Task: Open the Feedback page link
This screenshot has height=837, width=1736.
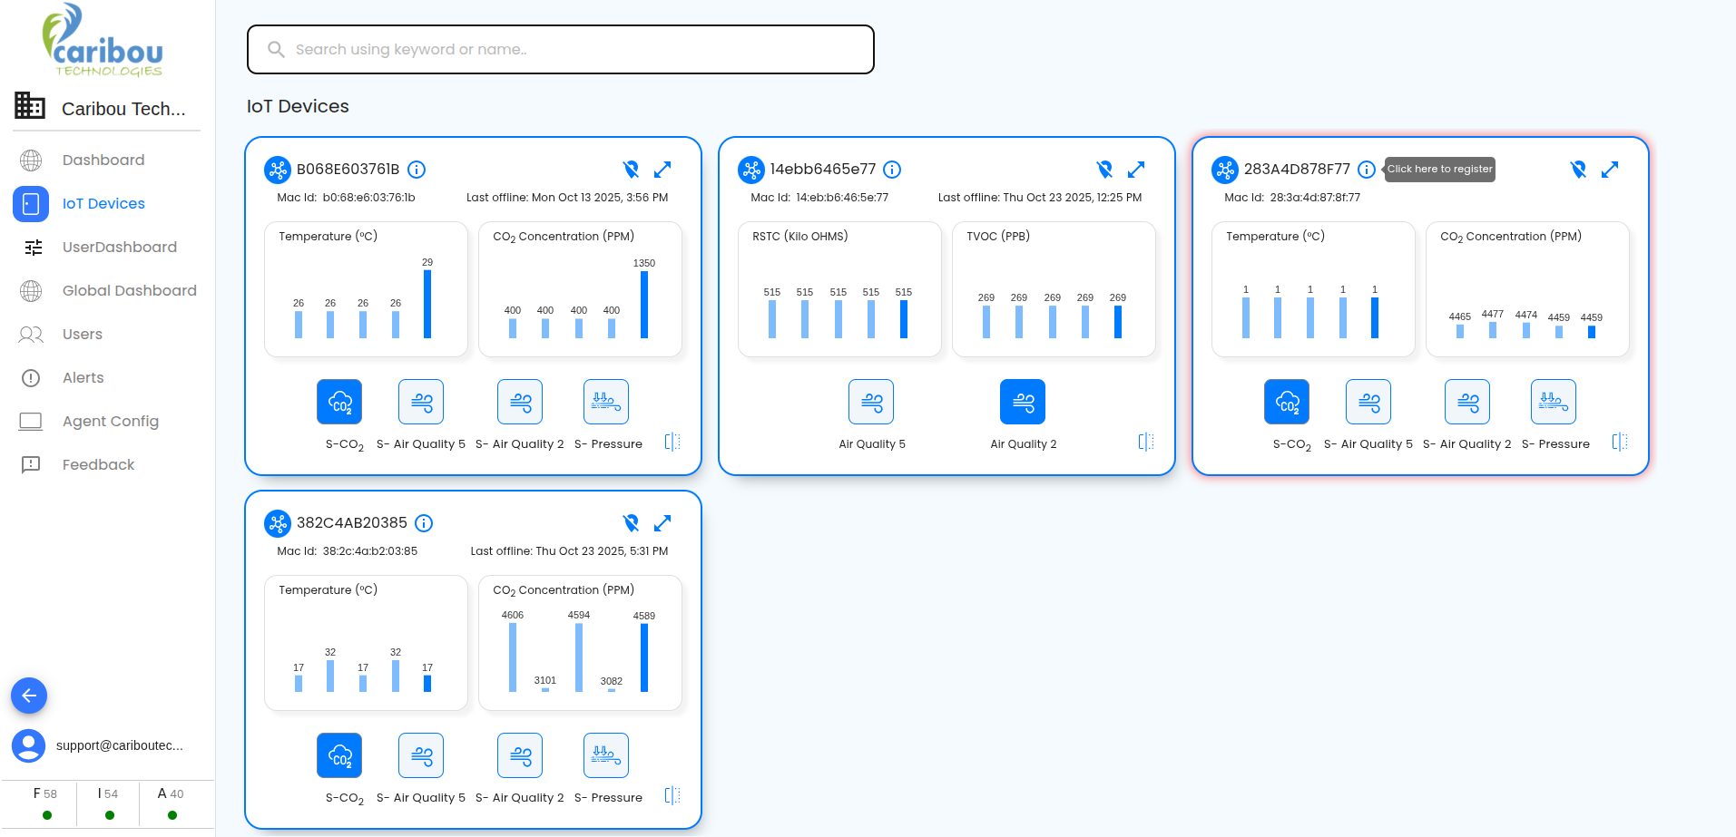Action: point(98,464)
